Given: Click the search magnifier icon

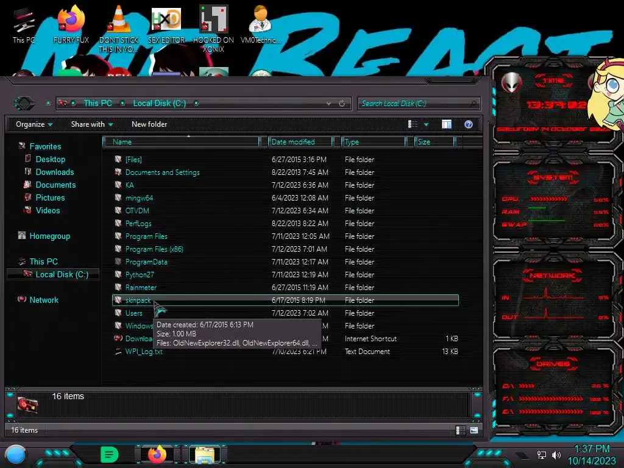Looking at the screenshot, I should click(x=473, y=104).
